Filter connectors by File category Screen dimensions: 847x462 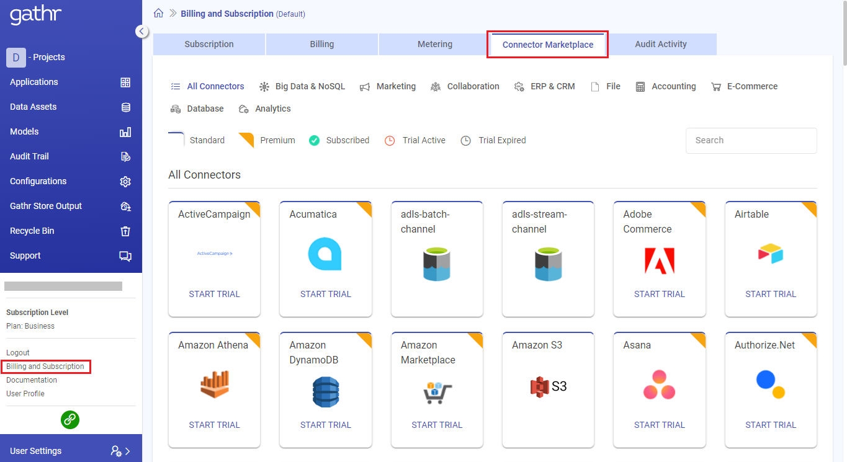[x=606, y=86]
